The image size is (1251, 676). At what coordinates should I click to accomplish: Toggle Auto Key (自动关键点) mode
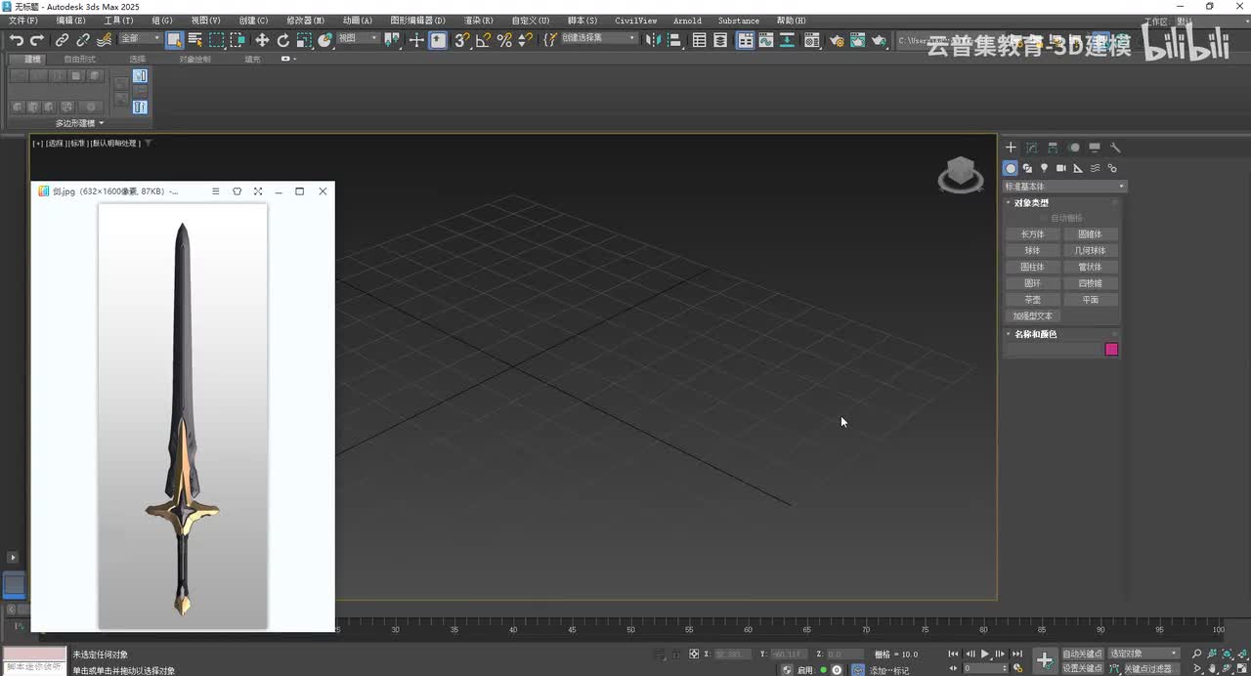pos(1082,654)
